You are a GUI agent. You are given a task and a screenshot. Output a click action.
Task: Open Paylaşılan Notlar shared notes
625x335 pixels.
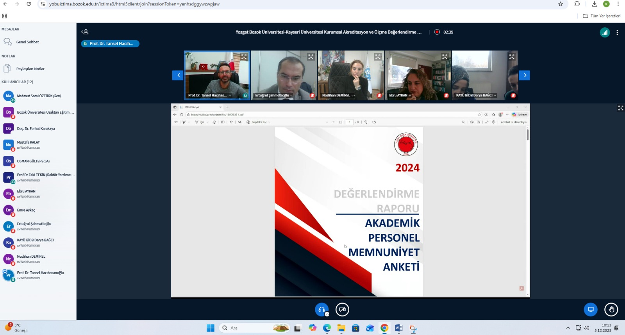[x=30, y=69]
